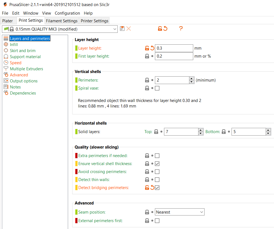This screenshot has width=274, height=229.
Task: Click the lock icon for Ensure vertical shell thickness
Action: click(147, 164)
